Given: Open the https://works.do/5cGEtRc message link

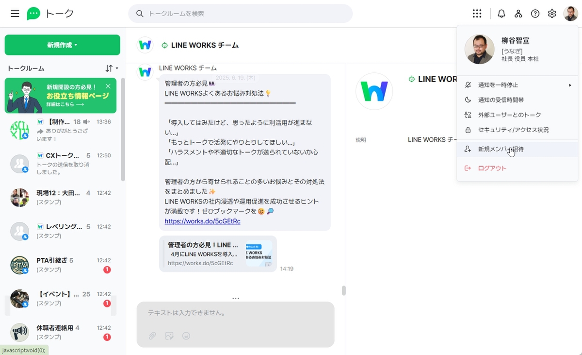Looking at the screenshot, I should pos(202,221).
